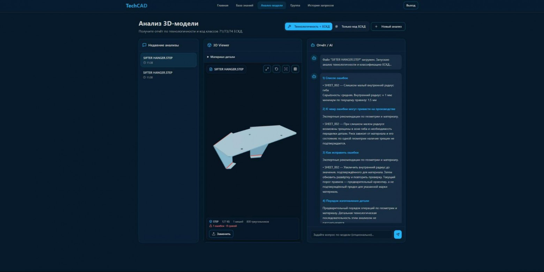Image resolution: width=544 pixels, height=272 pixels.
Task: Go to the Главная page
Action: click(223, 6)
